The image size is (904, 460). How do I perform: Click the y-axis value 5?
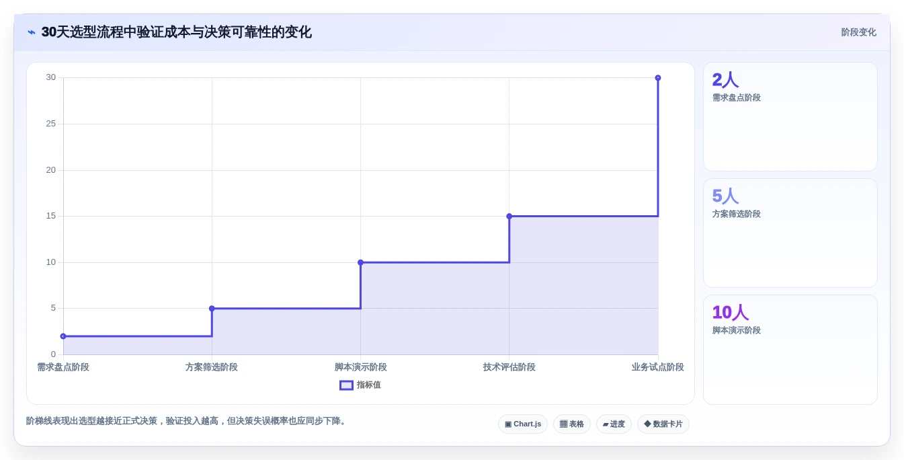coord(53,308)
